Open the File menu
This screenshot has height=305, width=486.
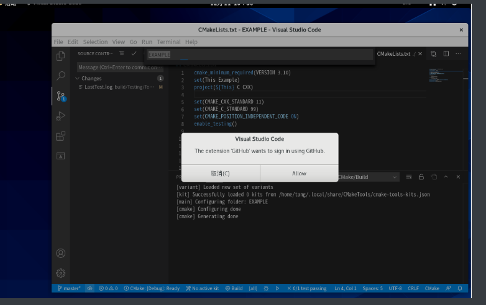(58, 42)
